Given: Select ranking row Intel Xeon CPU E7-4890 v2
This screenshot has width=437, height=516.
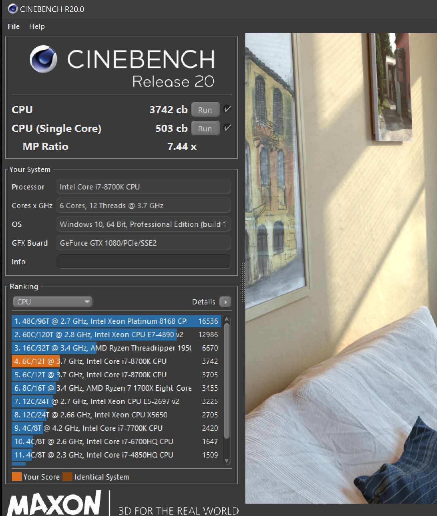Looking at the screenshot, I should [117, 335].
